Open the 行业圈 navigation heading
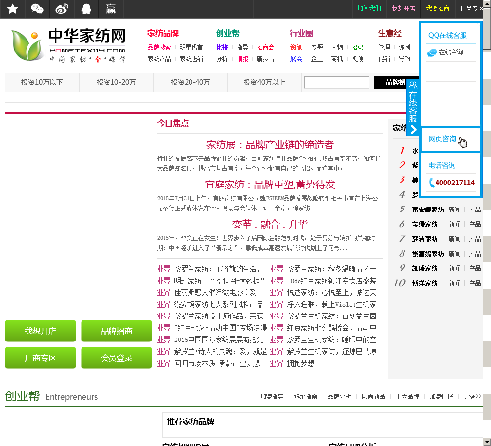 click(301, 33)
